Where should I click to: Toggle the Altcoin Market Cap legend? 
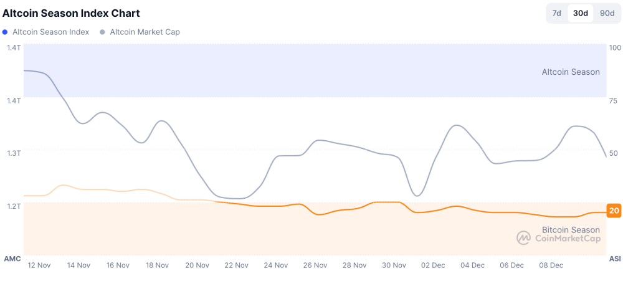tap(145, 32)
